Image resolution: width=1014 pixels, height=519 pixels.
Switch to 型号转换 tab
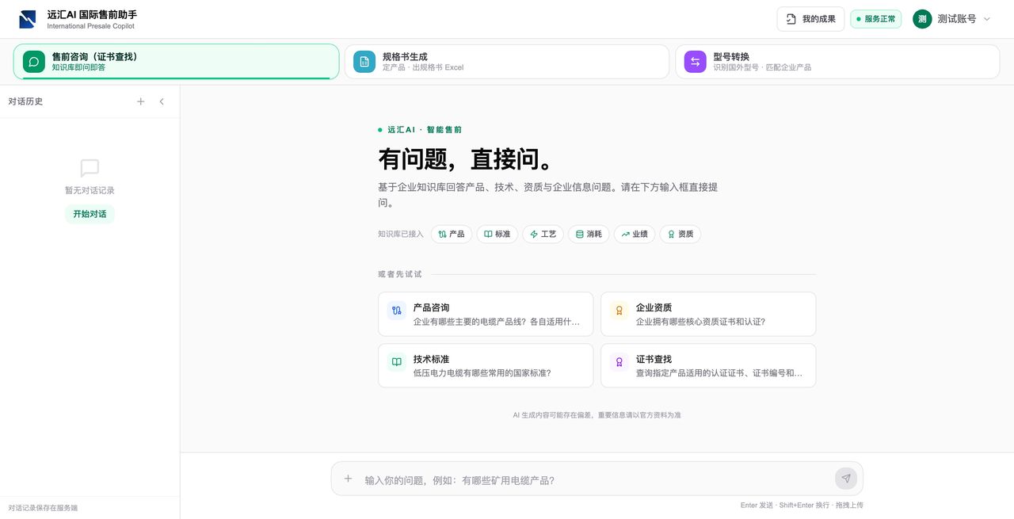pyautogui.click(x=837, y=62)
